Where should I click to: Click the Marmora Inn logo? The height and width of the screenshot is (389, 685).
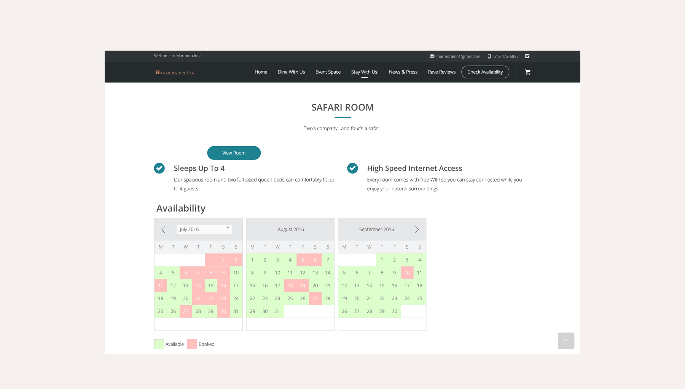pos(175,72)
